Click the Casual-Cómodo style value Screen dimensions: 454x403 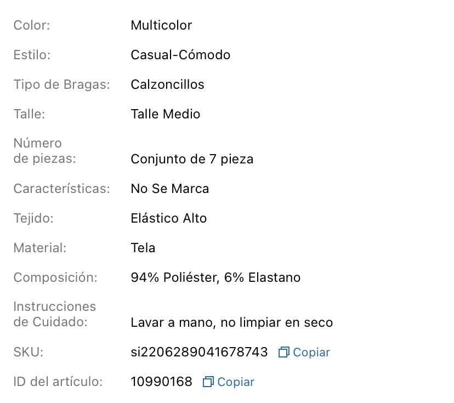point(180,55)
